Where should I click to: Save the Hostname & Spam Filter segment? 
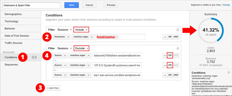(72, 5)
